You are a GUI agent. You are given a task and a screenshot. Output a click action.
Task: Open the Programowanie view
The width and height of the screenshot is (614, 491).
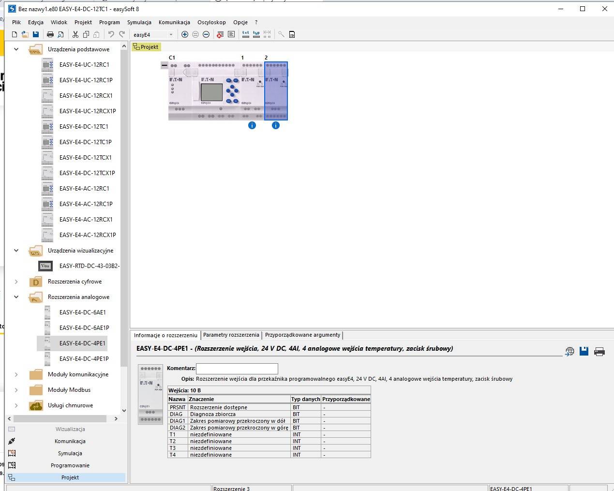tap(70, 465)
